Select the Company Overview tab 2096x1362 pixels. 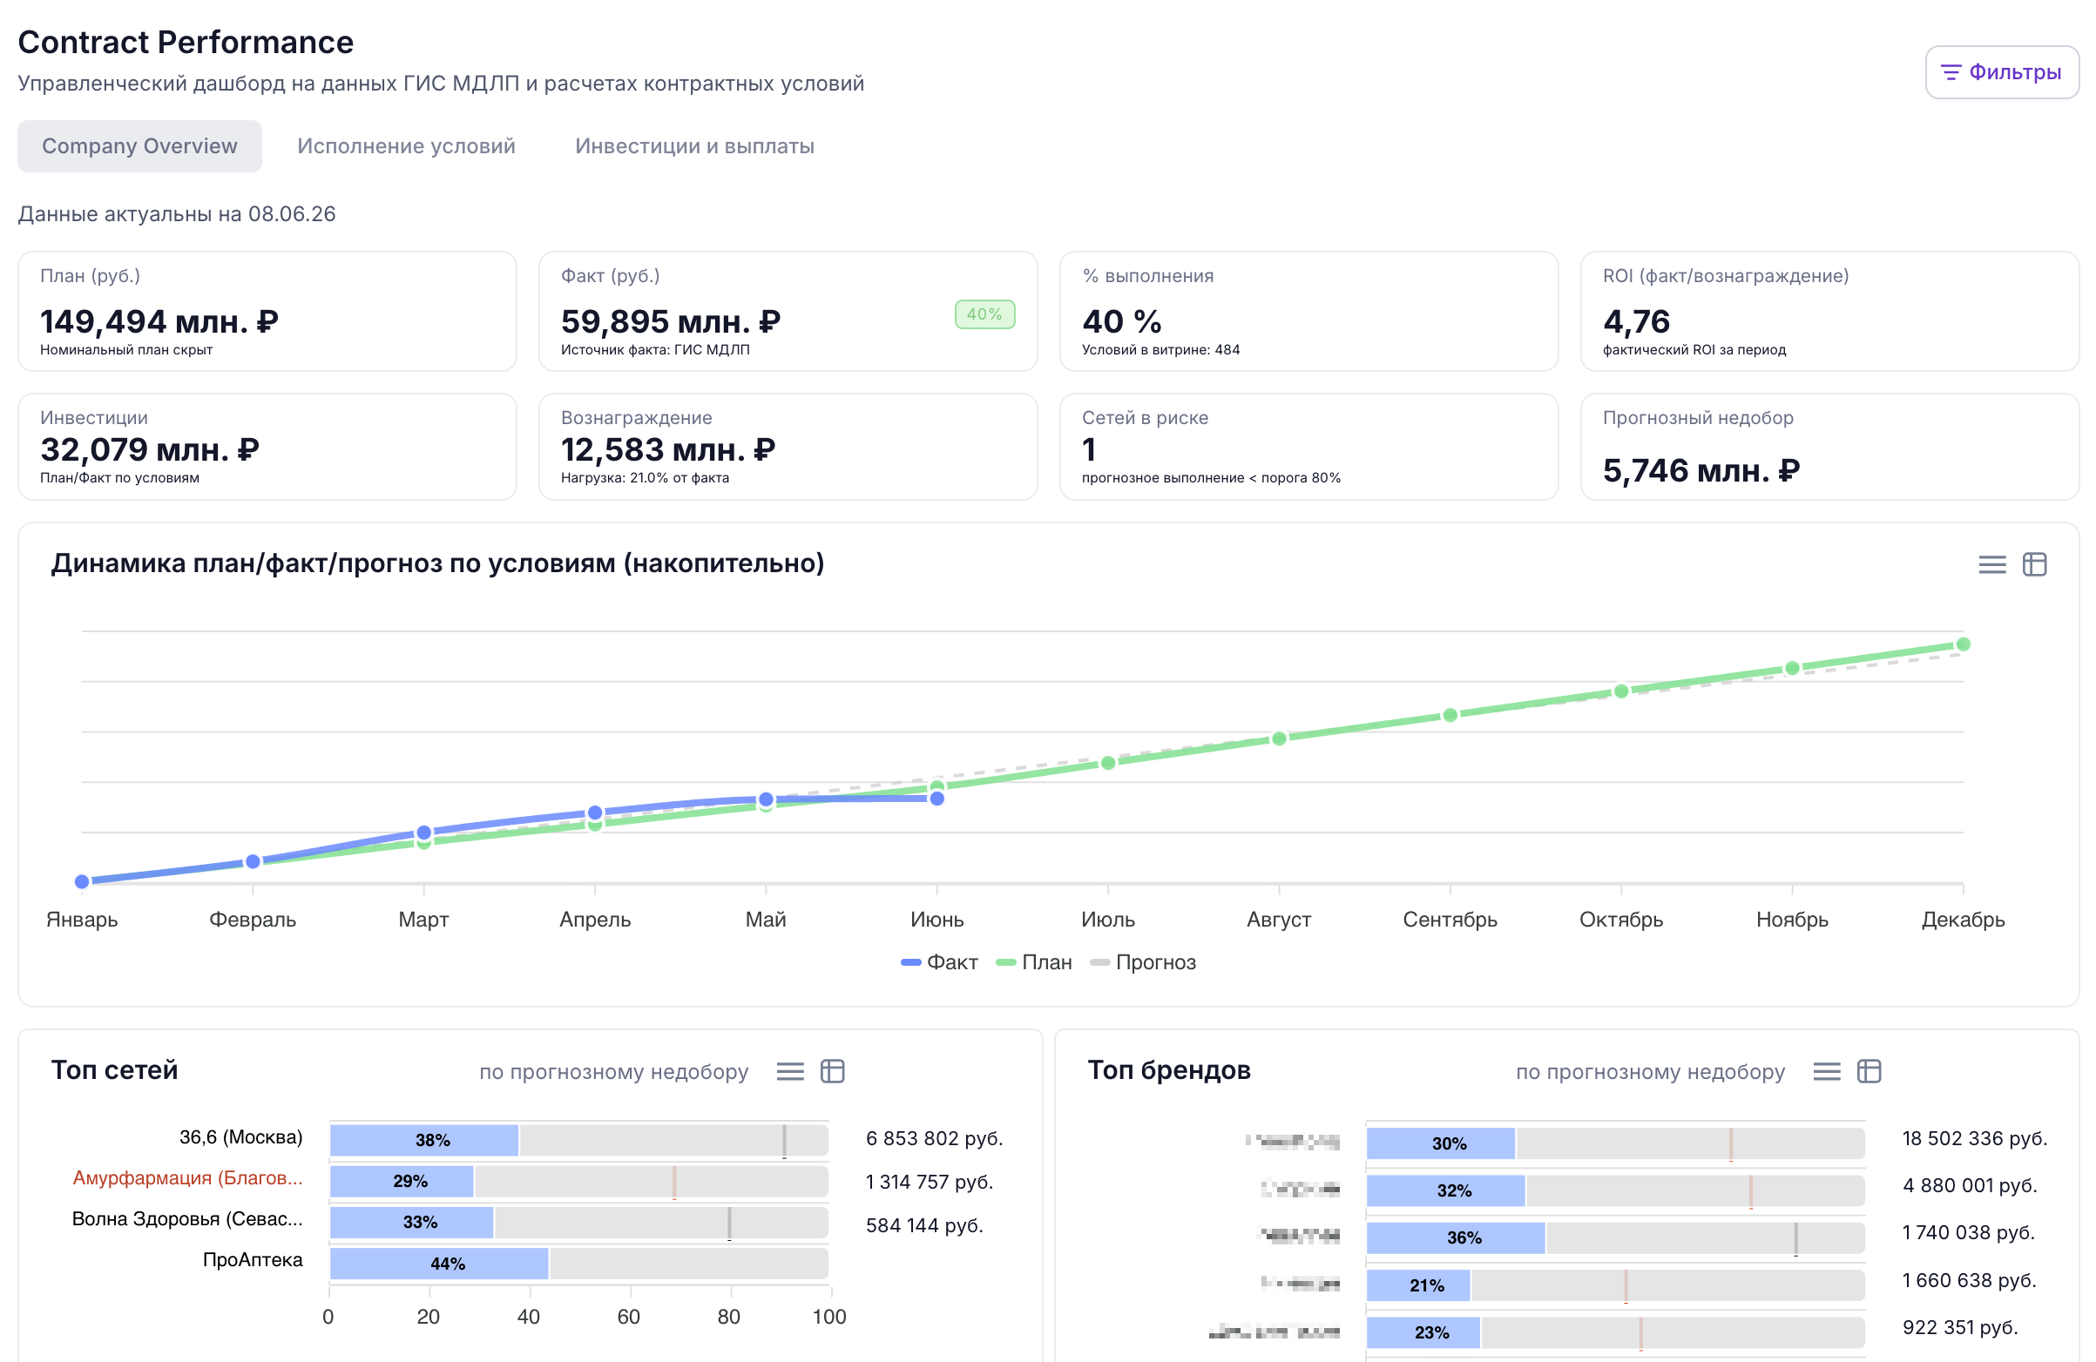pos(140,146)
